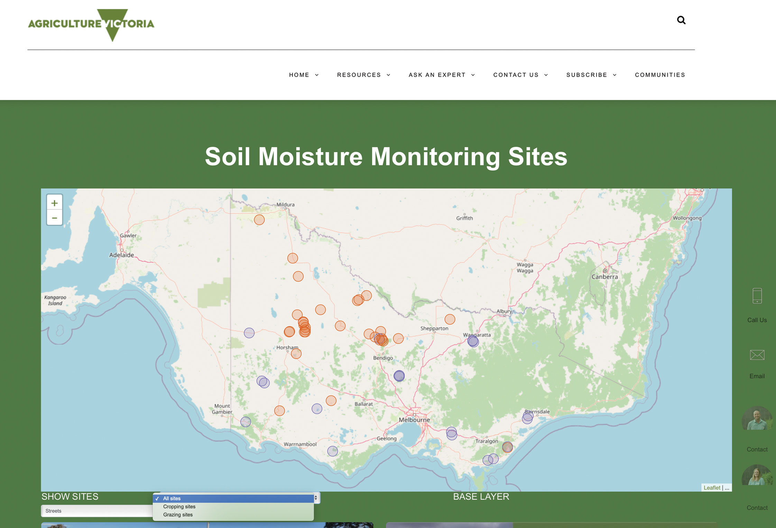Open the Streets base layer dropdown
This screenshot has width=776, height=528.
pos(97,511)
